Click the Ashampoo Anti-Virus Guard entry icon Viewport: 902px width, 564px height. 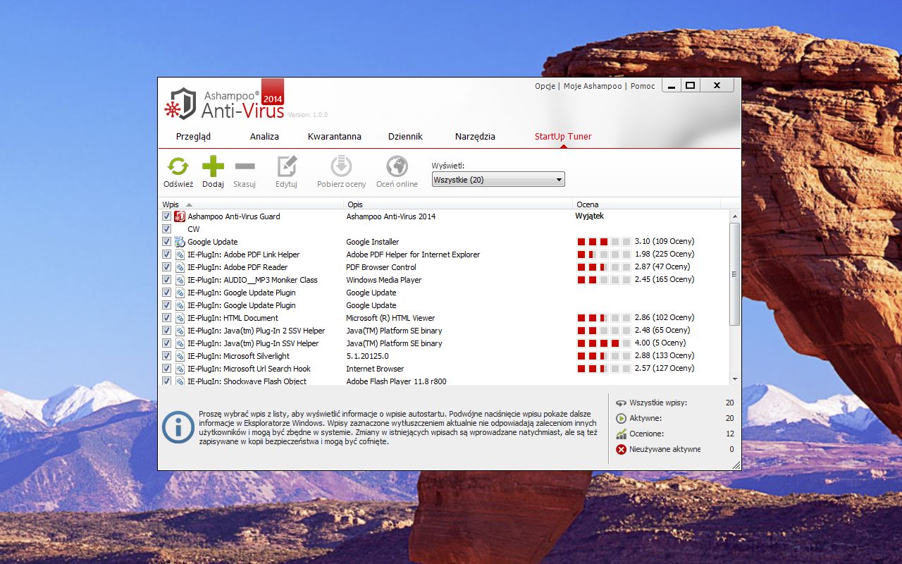180,216
